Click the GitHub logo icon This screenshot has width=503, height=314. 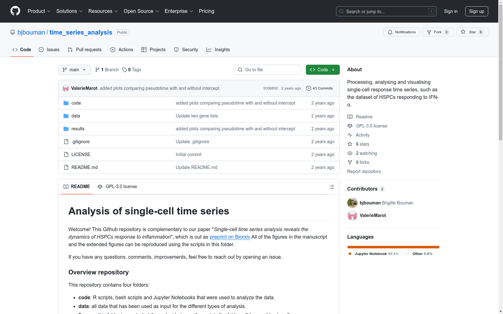tap(15, 11)
